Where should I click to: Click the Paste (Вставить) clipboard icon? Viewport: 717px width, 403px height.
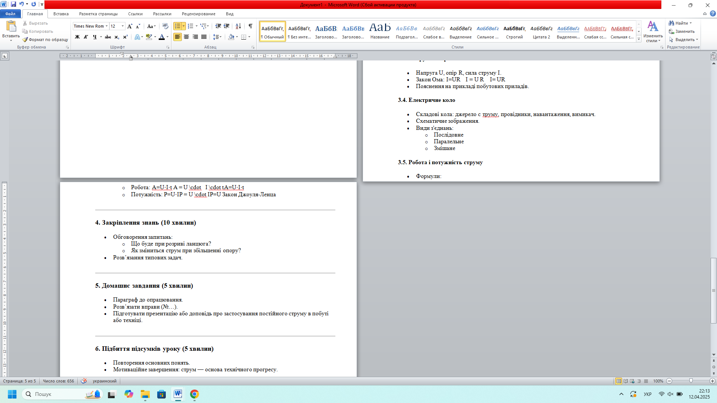[11, 26]
